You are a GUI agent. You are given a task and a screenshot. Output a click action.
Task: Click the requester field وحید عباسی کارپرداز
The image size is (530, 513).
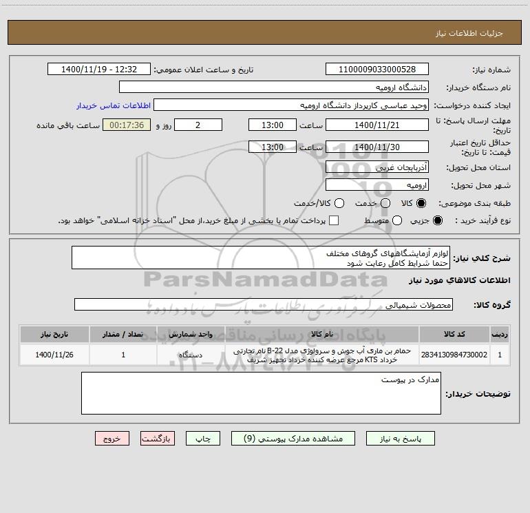click(291, 105)
